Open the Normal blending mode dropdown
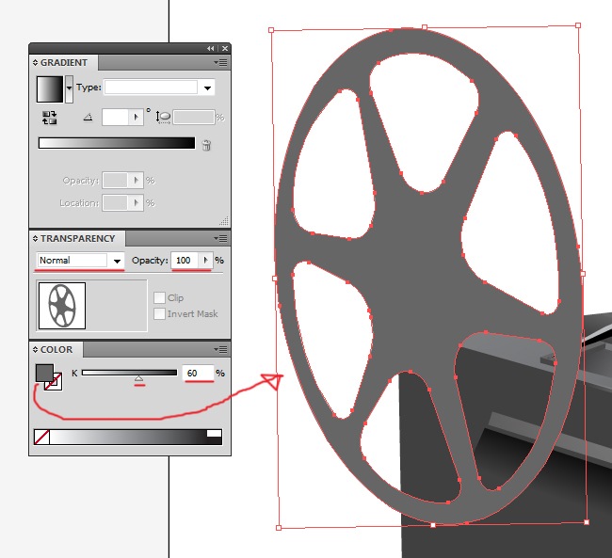The width and height of the screenshot is (612, 558). (117, 261)
